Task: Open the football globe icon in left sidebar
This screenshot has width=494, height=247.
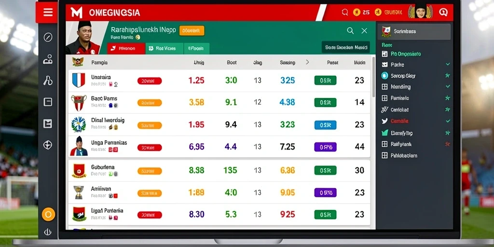Action: [48, 145]
